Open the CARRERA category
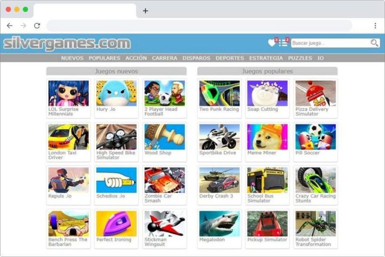The image size is (385, 257). coord(164,58)
